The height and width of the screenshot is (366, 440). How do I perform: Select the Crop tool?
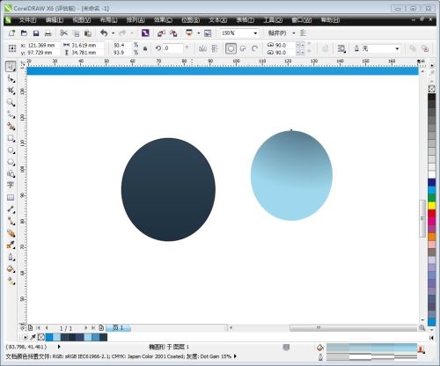coord(11,91)
